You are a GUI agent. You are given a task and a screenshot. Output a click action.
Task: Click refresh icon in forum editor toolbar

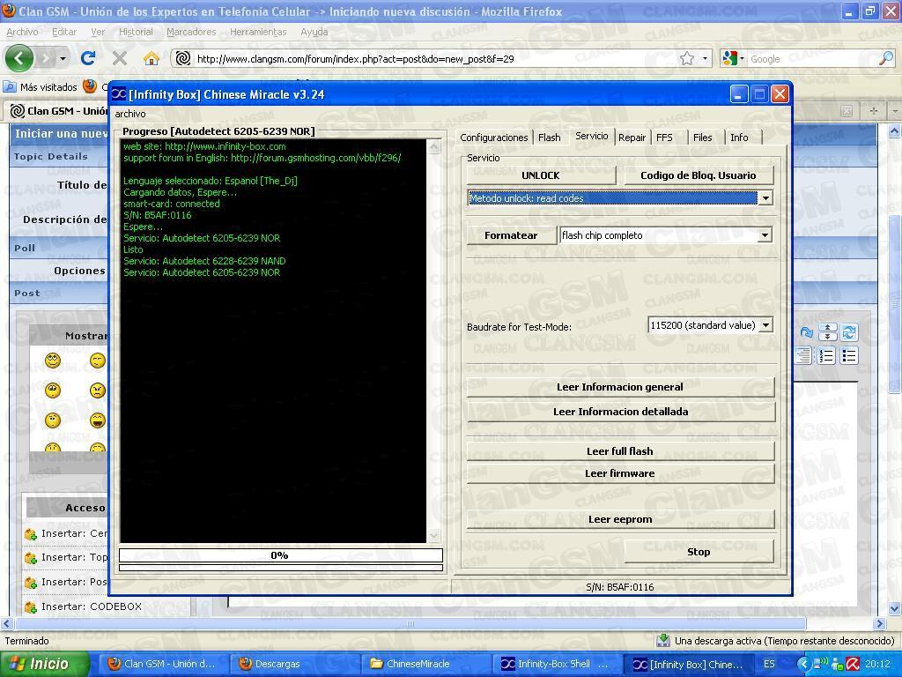coord(849,332)
